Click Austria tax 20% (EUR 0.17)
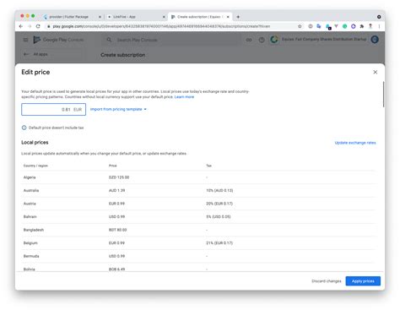 (219, 204)
